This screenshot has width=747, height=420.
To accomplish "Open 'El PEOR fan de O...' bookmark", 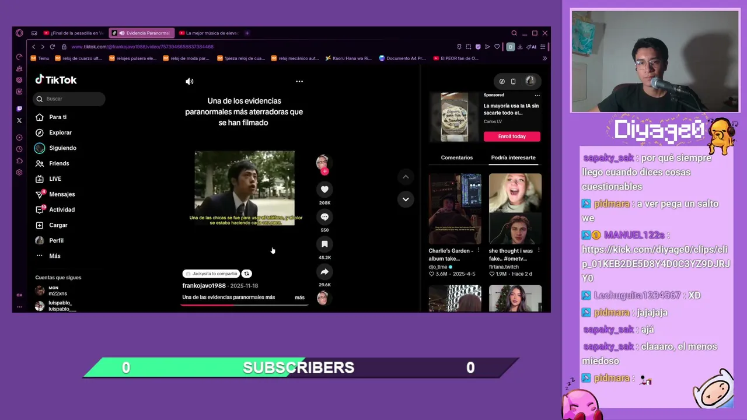I will [456, 58].
